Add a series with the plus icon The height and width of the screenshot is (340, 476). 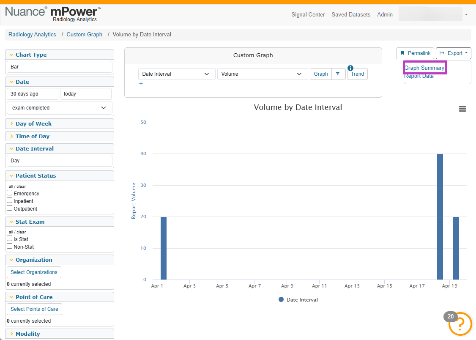(x=141, y=83)
